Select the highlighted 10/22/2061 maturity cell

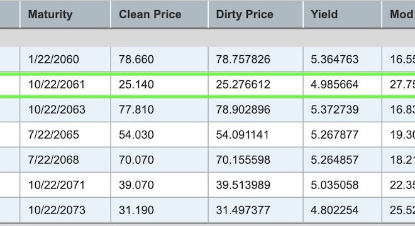[65, 85]
